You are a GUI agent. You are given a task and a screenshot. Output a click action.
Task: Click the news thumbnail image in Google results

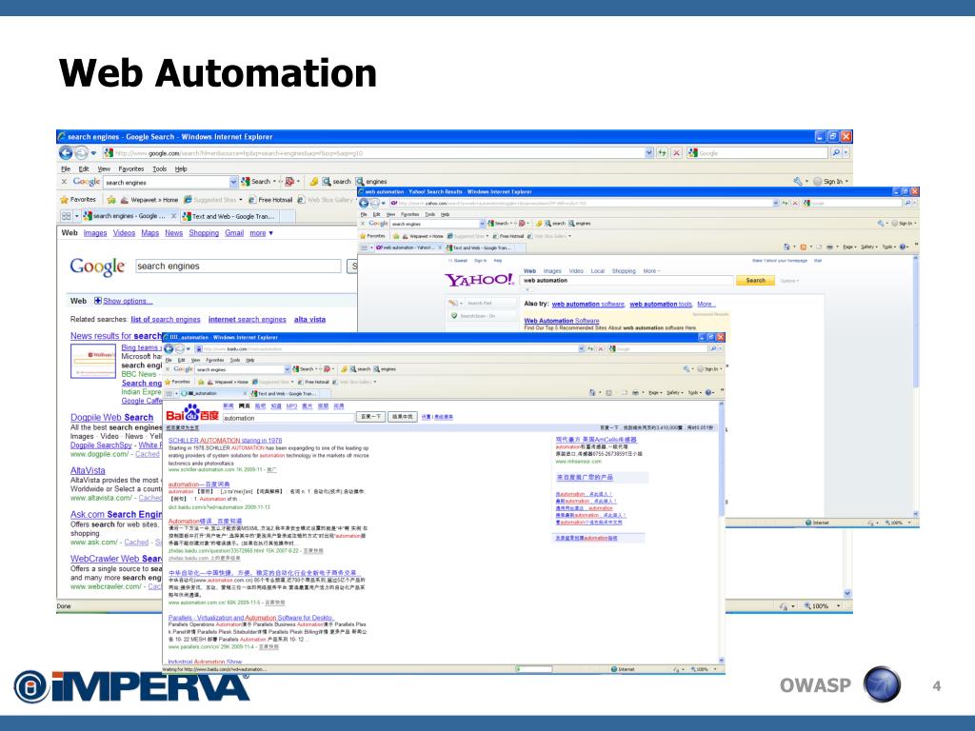pyautogui.click(x=93, y=361)
